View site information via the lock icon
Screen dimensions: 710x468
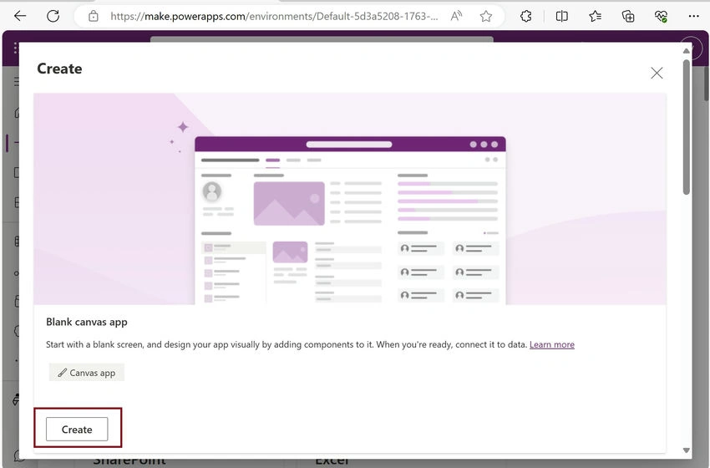coord(94,17)
